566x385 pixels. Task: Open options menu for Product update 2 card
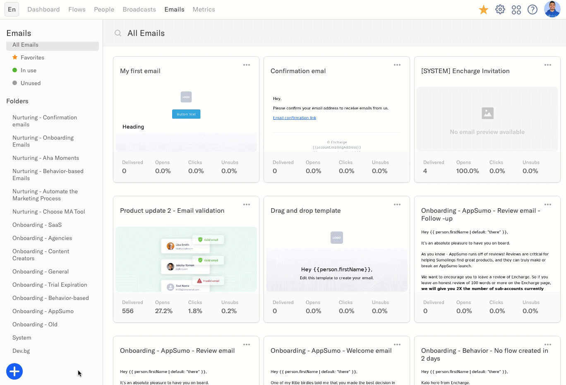click(247, 204)
